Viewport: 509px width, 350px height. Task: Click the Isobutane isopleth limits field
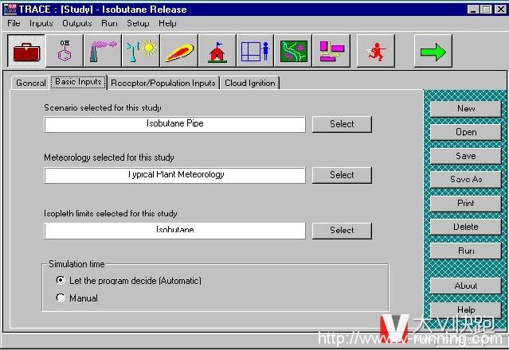click(x=174, y=231)
